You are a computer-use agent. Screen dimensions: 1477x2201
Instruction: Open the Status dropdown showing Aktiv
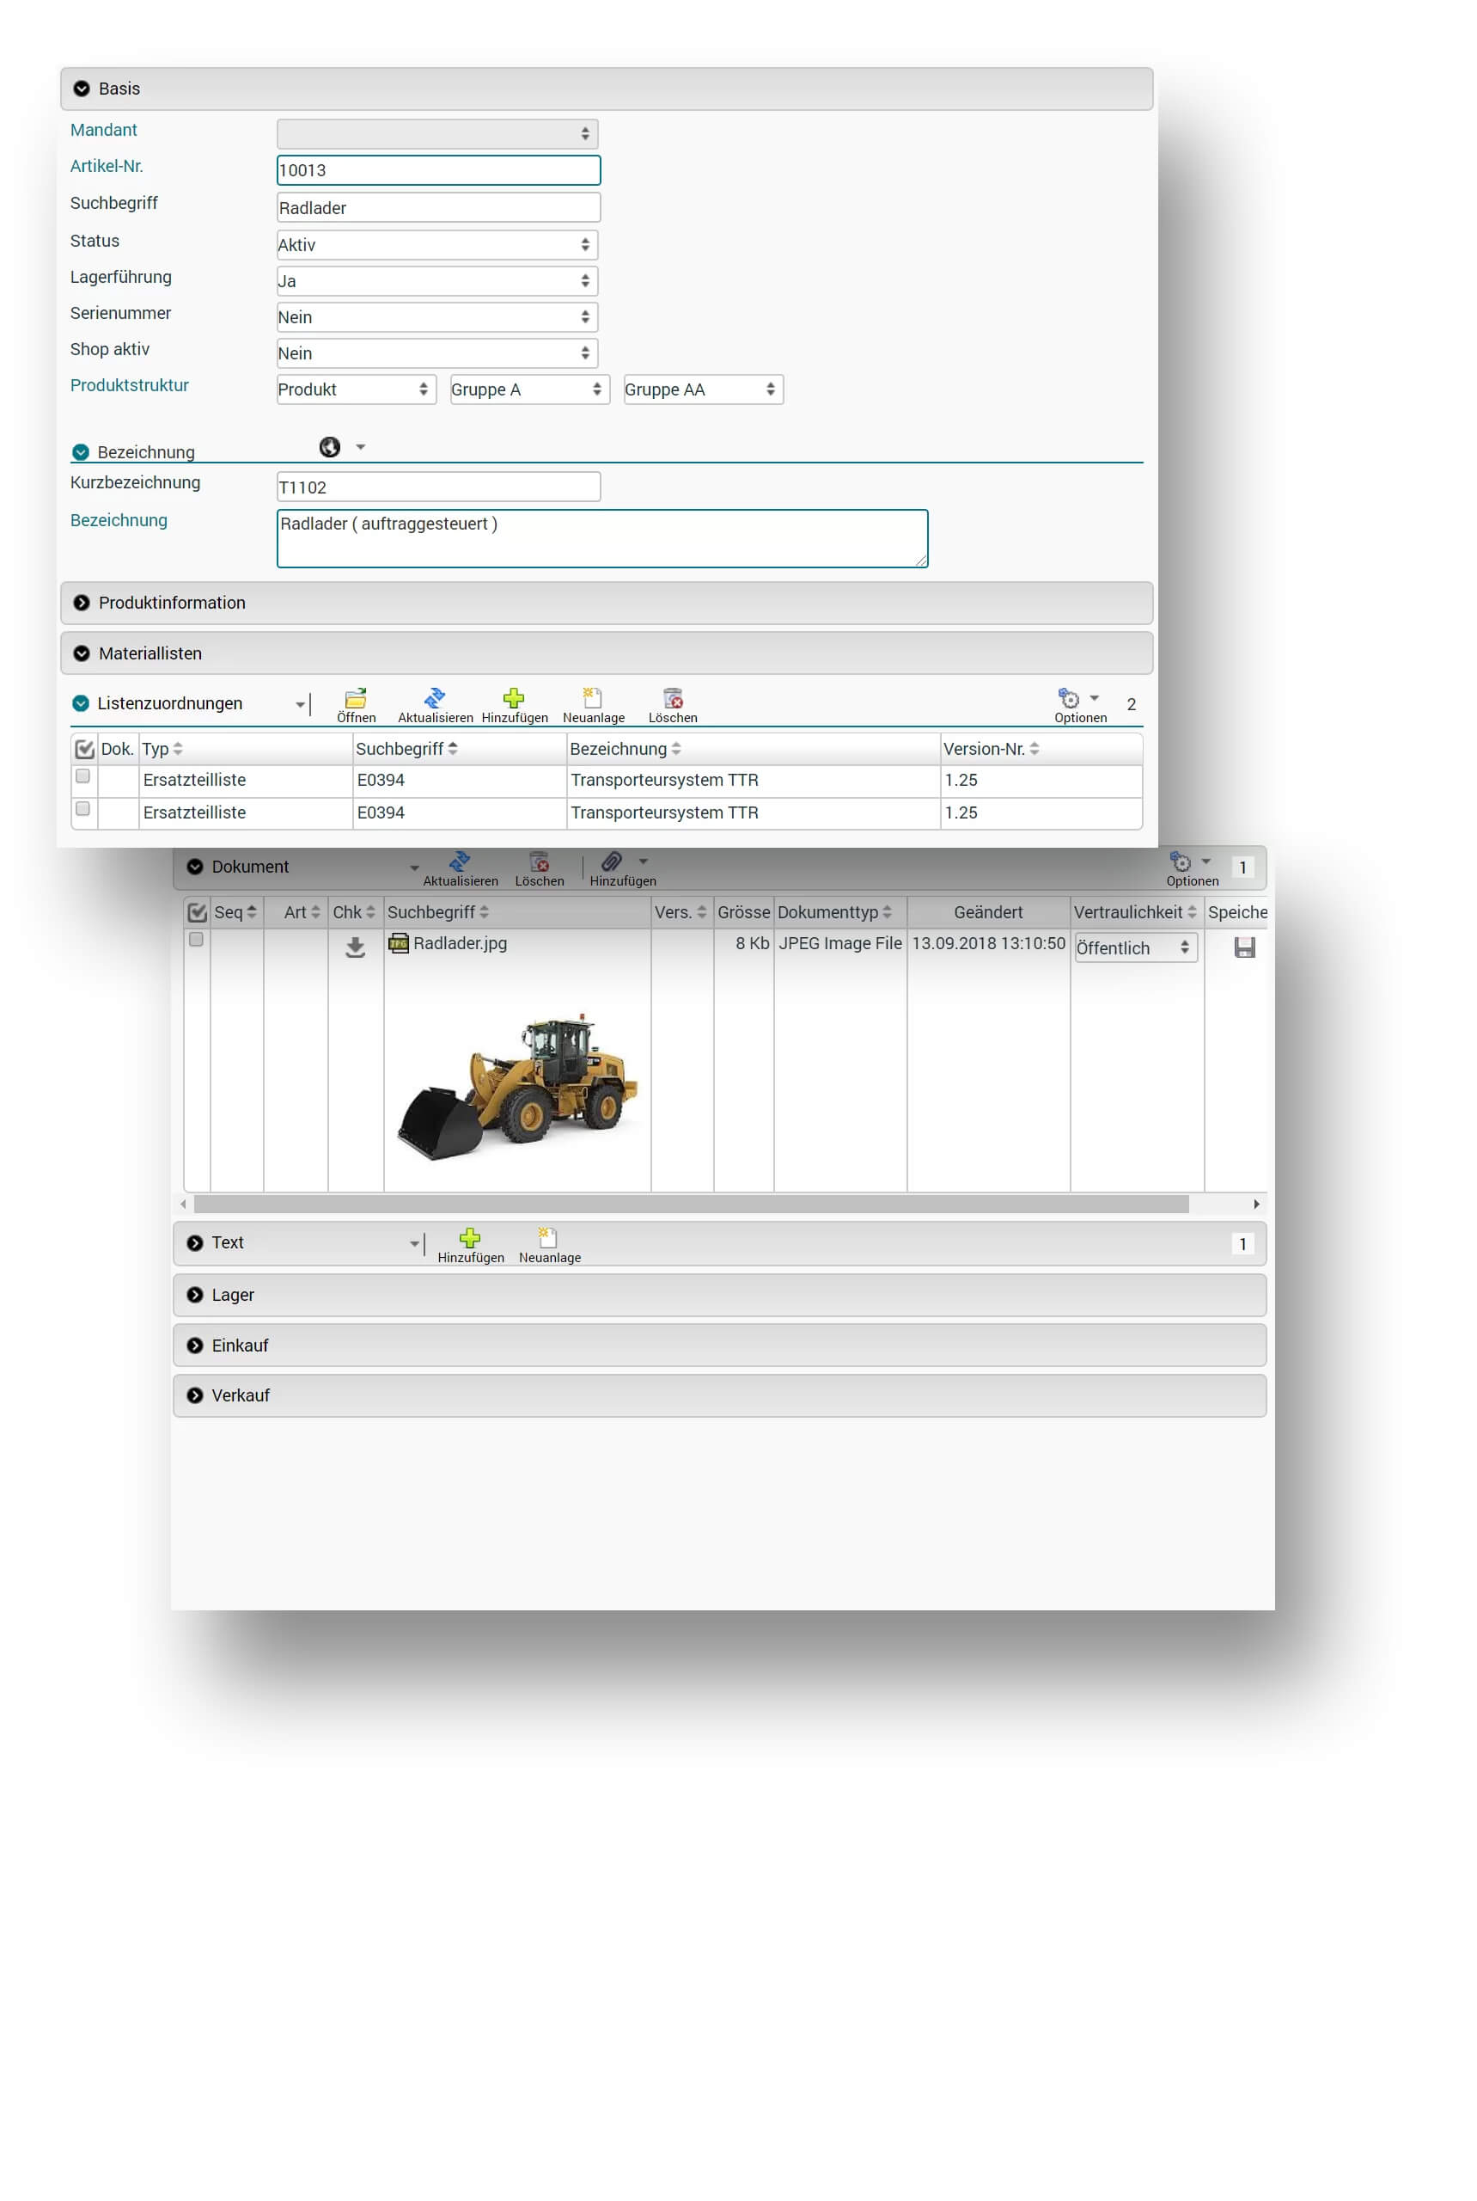coord(437,245)
